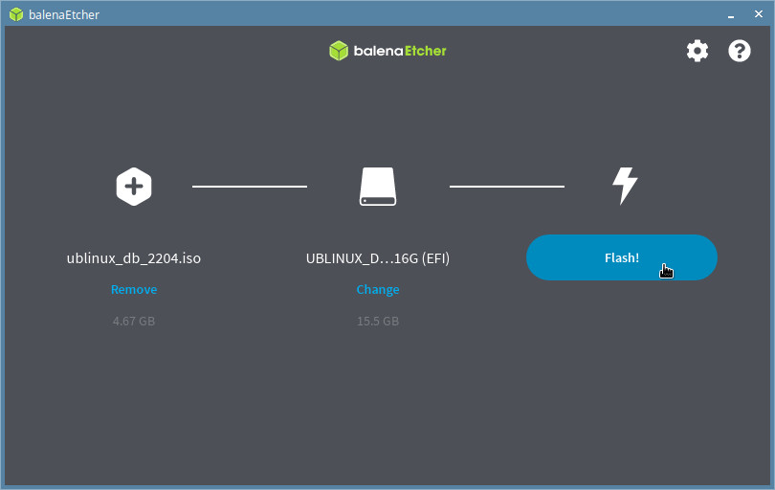This screenshot has height=490, width=775.
Task: Open the settings gear icon
Action: (697, 51)
